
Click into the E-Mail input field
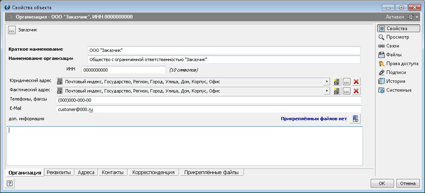point(208,109)
